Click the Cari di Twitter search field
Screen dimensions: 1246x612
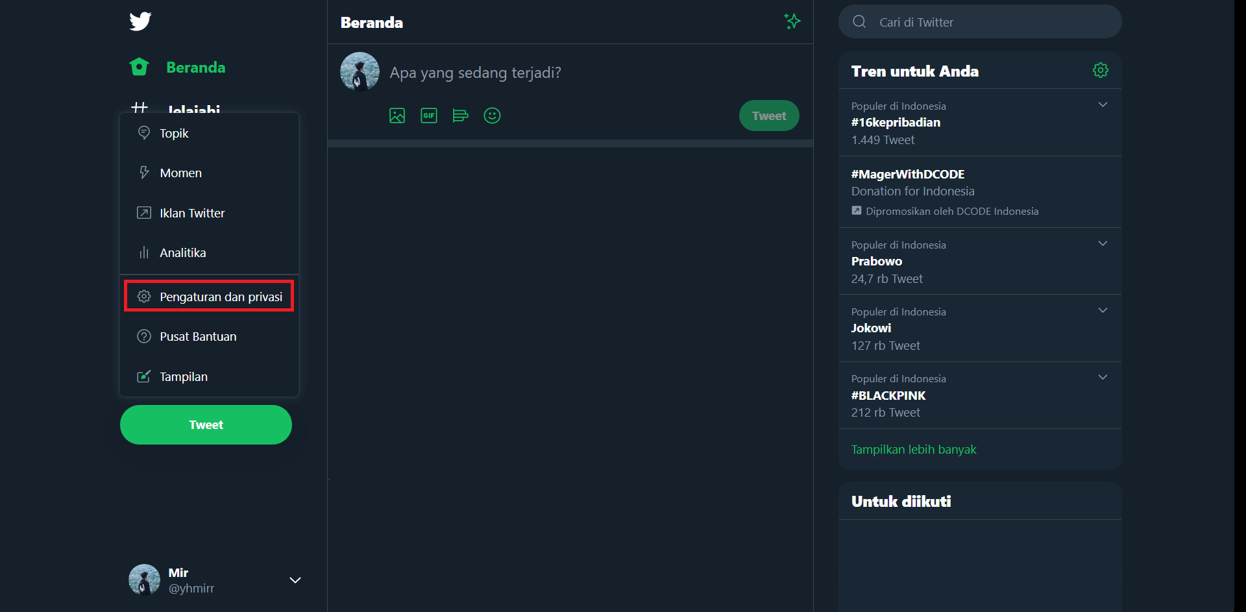click(x=980, y=21)
